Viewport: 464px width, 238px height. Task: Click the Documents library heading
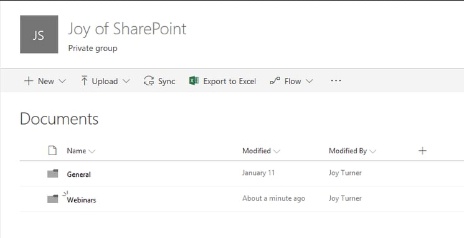(59, 119)
